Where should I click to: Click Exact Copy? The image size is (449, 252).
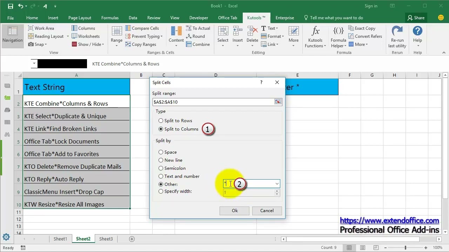tap(362, 28)
